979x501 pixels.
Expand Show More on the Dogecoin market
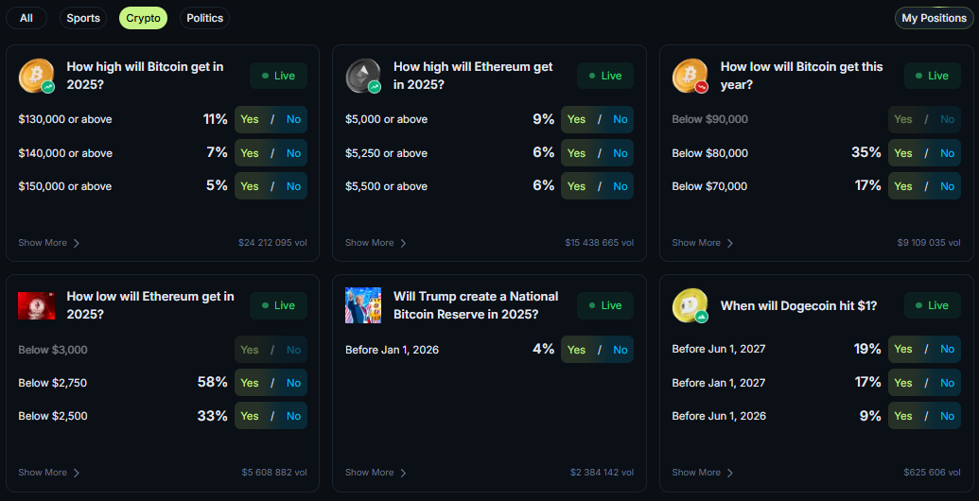[x=703, y=473]
